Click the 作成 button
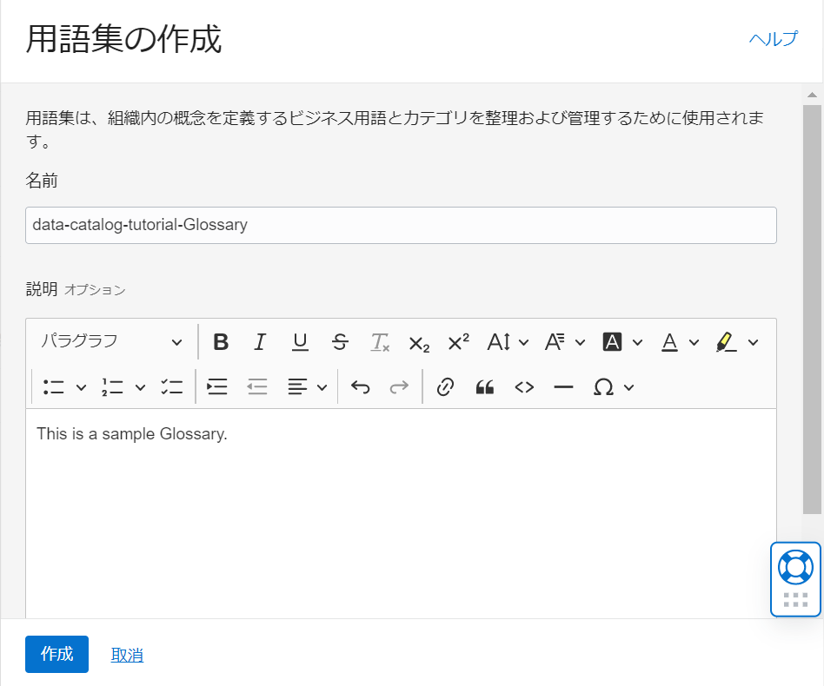Screen dimensions: 824x686 pos(56,655)
